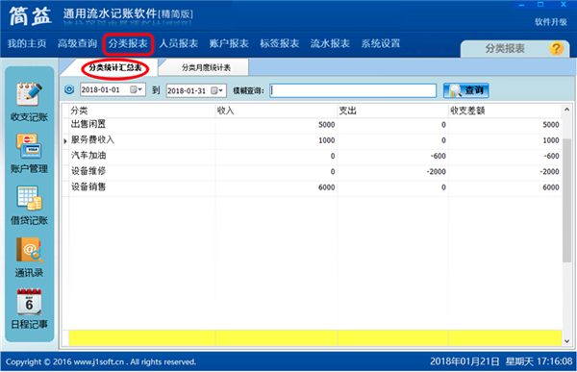Click 收入 value 6000 for 设备销售
The image size is (577, 372).
[x=326, y=187]
